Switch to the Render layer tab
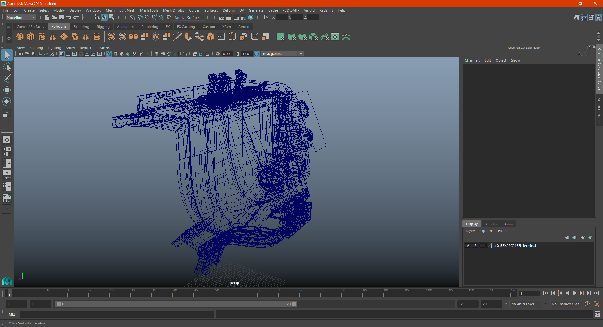 tap(491, 224)
